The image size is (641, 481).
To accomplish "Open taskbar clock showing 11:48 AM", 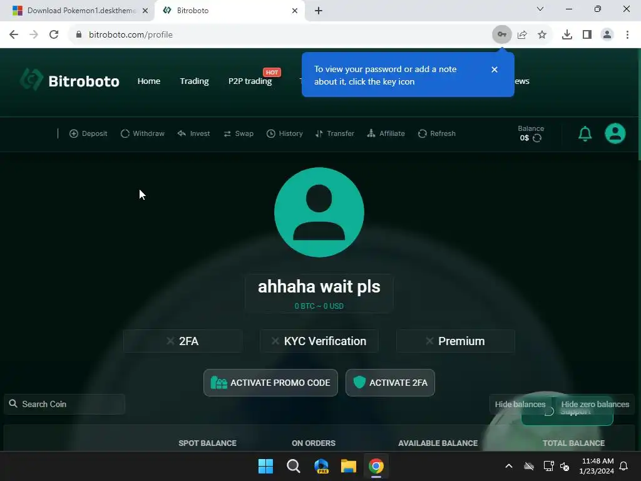I will [597, 466].
